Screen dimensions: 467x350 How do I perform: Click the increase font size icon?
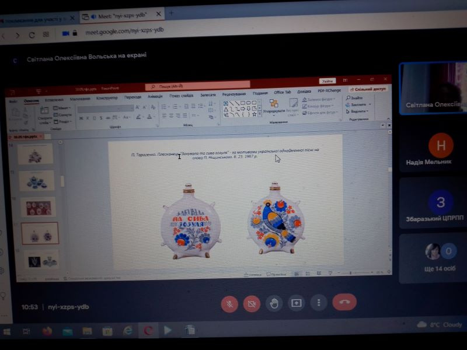click(x=137, y=107)
